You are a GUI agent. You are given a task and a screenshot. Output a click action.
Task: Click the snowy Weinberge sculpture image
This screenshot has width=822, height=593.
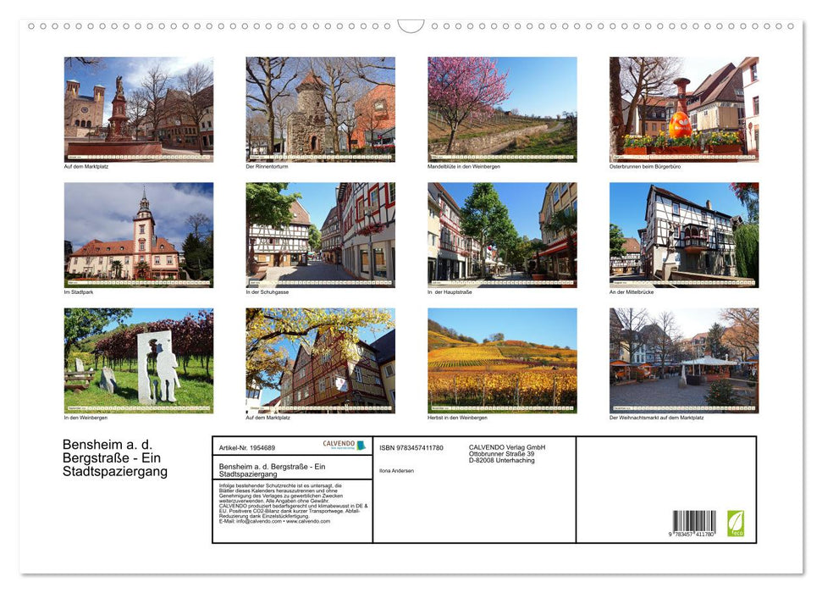[x=138, y=359]
